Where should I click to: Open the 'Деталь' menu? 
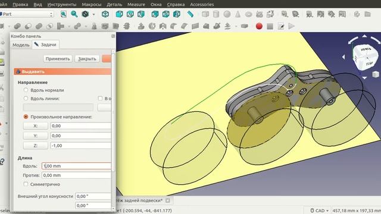pyautogui.click(x=114, y=4)
